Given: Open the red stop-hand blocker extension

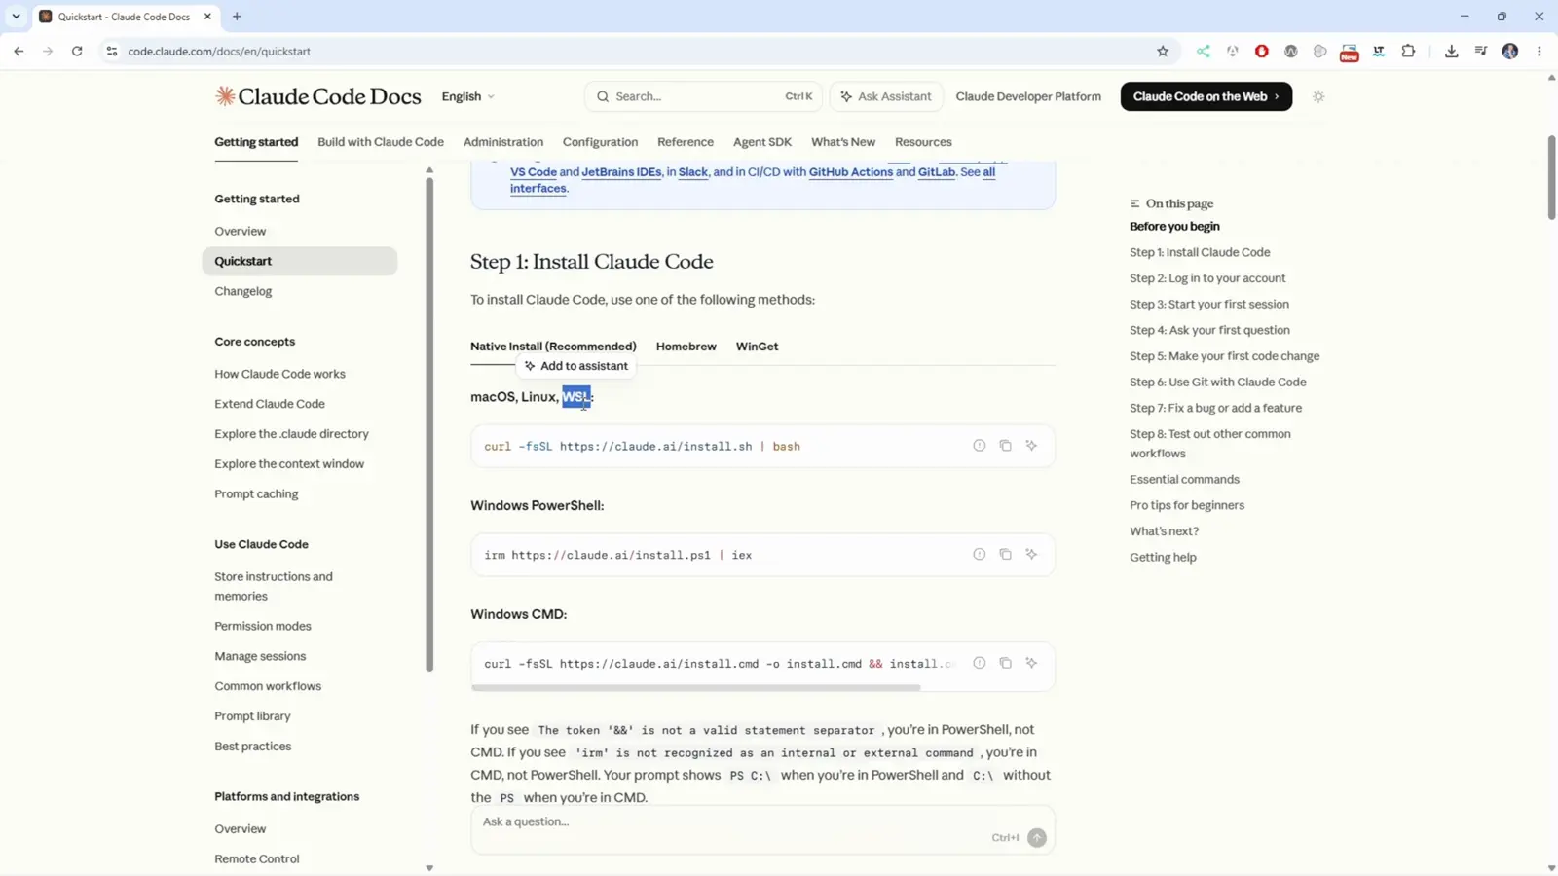Looking at the screenshot, I should (x=1262, y=52).
